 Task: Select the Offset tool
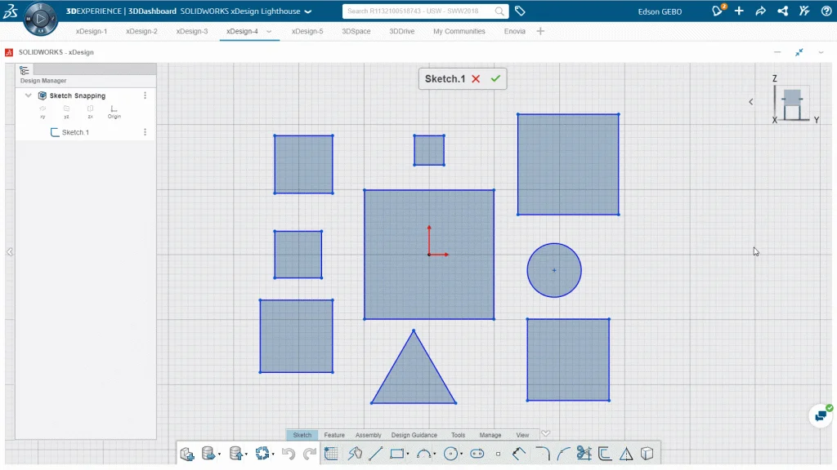tap(605, 454)
